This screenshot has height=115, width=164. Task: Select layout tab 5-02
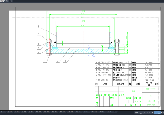pyautogui.click(x=24, y=112)
